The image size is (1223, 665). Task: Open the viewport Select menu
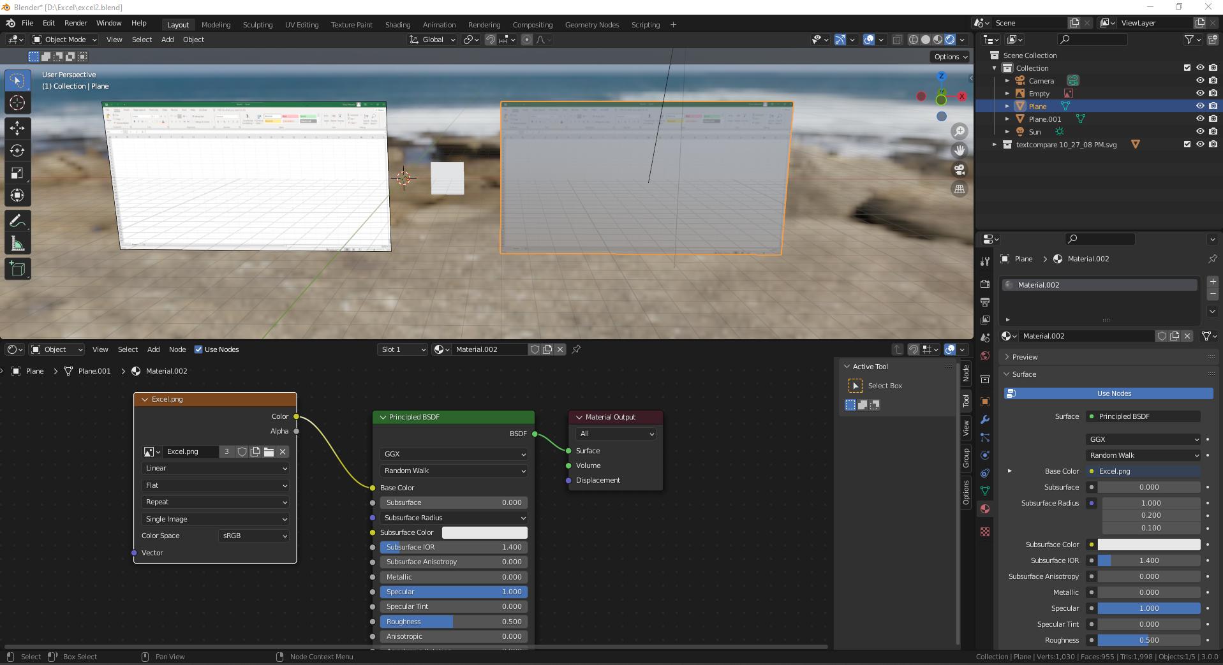click(x=142, y=40)
